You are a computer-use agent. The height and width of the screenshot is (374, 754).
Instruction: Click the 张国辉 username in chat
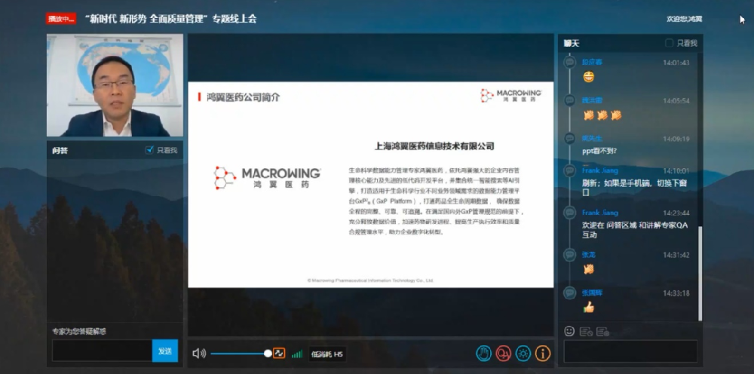pyautogui.click(x=592, y=293)
